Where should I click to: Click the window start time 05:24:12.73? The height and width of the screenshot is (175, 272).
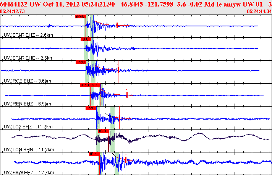12,11
